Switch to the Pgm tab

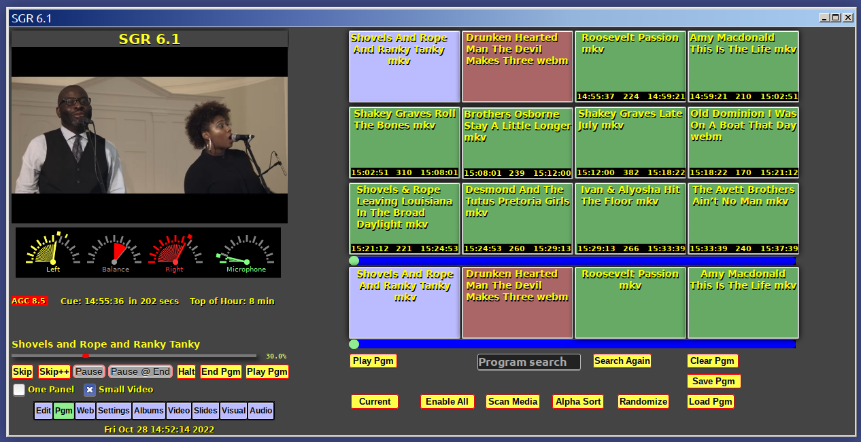[64, 411]
